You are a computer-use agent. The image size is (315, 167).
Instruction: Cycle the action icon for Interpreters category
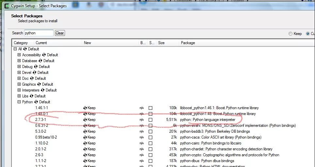pyautogui.click(x=42, y=90)
